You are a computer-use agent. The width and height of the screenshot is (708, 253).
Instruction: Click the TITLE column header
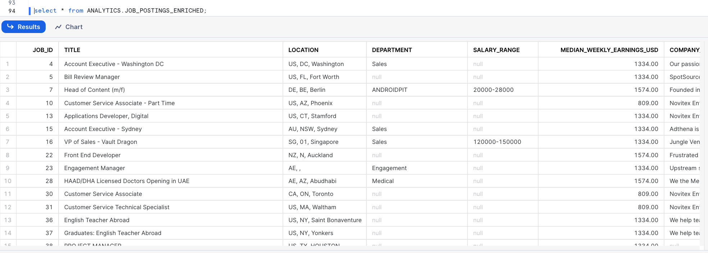(72, 50)
